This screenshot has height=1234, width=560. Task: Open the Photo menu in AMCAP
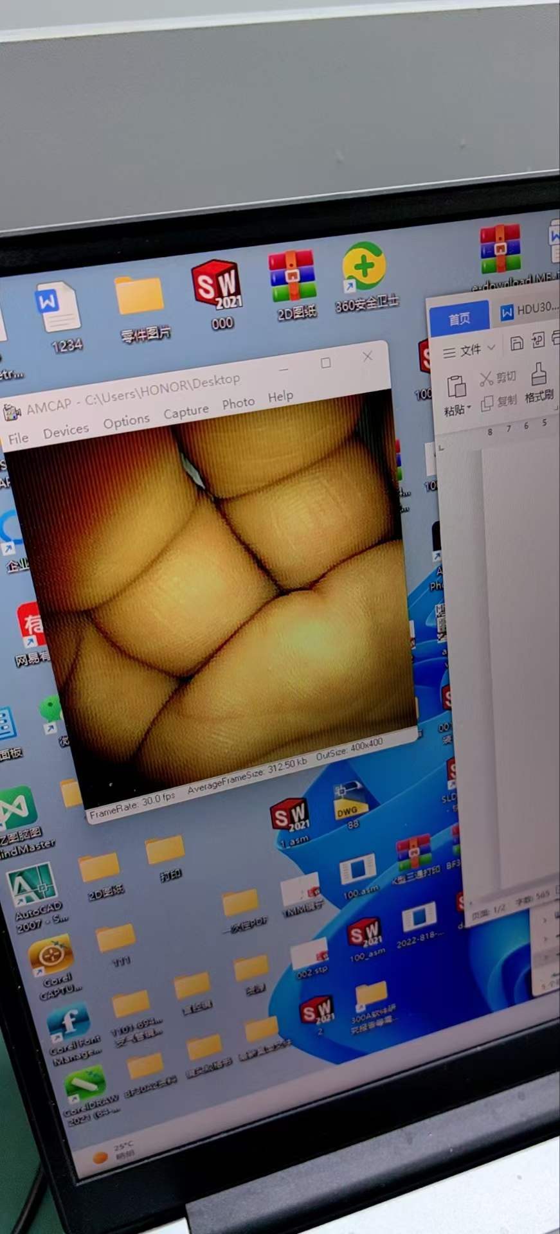239,403
